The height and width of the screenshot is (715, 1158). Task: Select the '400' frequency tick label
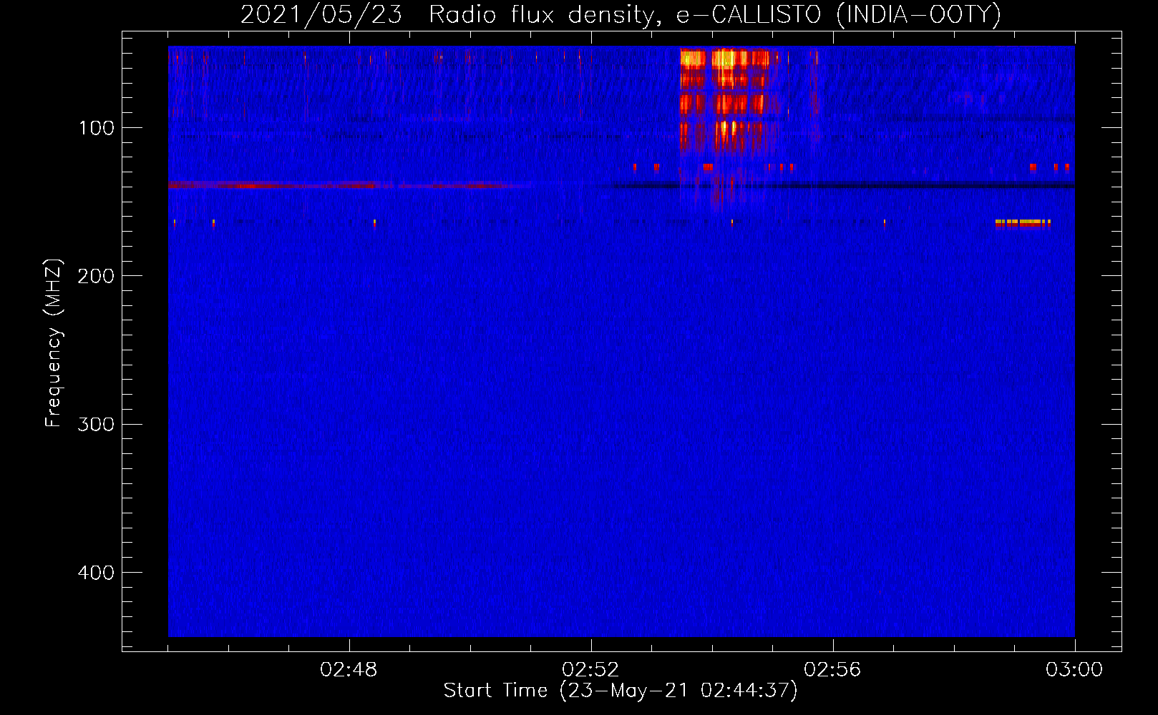pyautogui.click(x=96, y=573)
